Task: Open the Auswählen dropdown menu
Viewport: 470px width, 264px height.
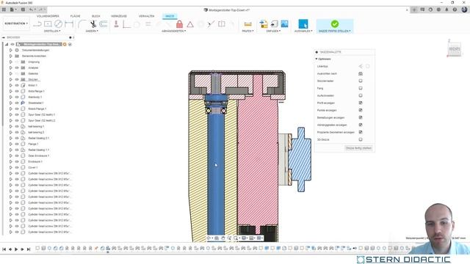Action: point(303,31)
